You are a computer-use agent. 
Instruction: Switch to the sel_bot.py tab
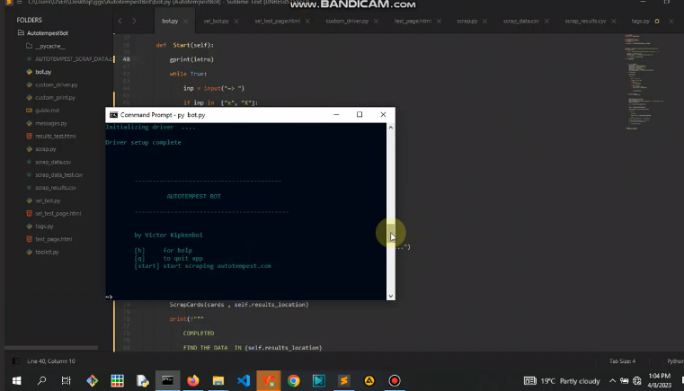[x=217, y=20]
